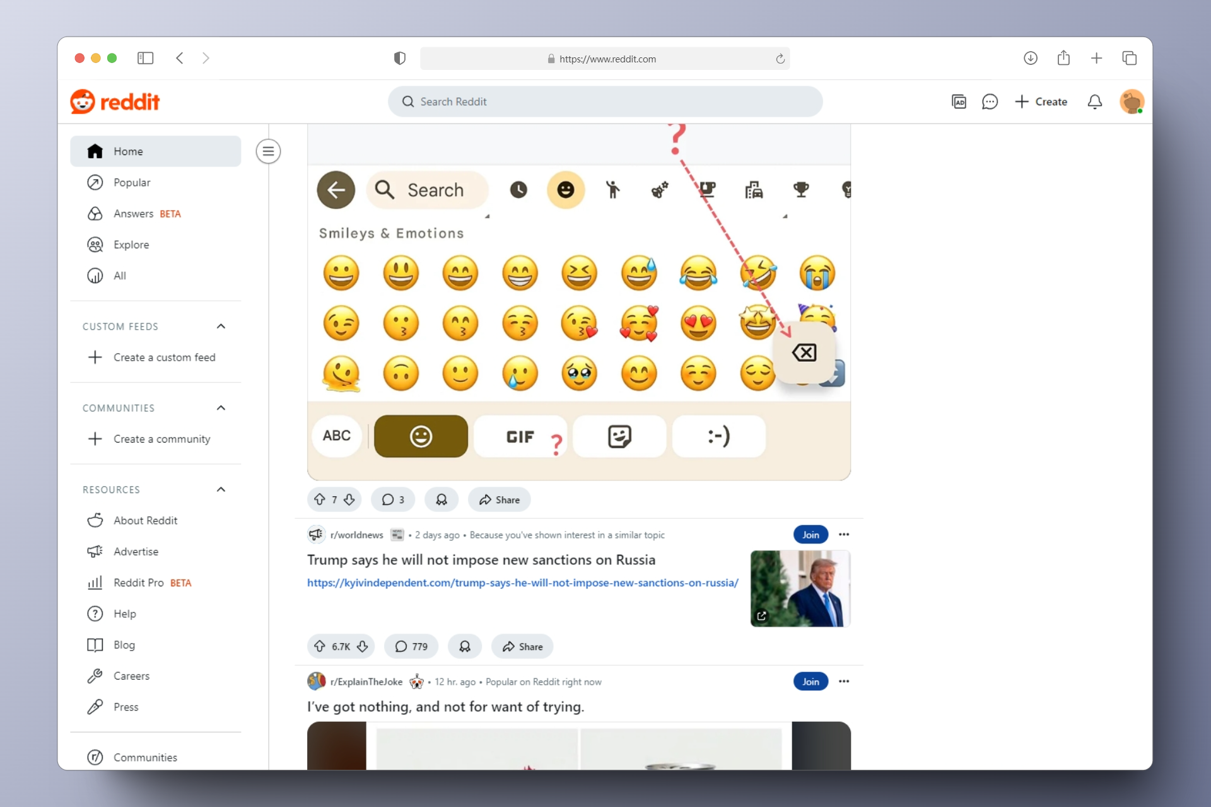Screen dimensions: 1211x807
Task: Click the Search Reddit field
Action: pyautogui.click(x=605, y=102)
